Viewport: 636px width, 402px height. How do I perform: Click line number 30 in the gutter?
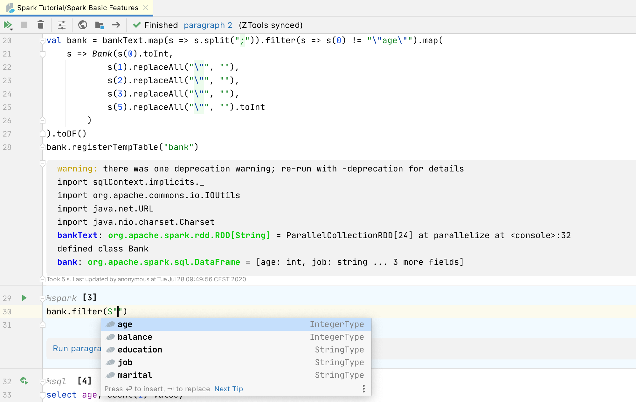tap(7, 312)
